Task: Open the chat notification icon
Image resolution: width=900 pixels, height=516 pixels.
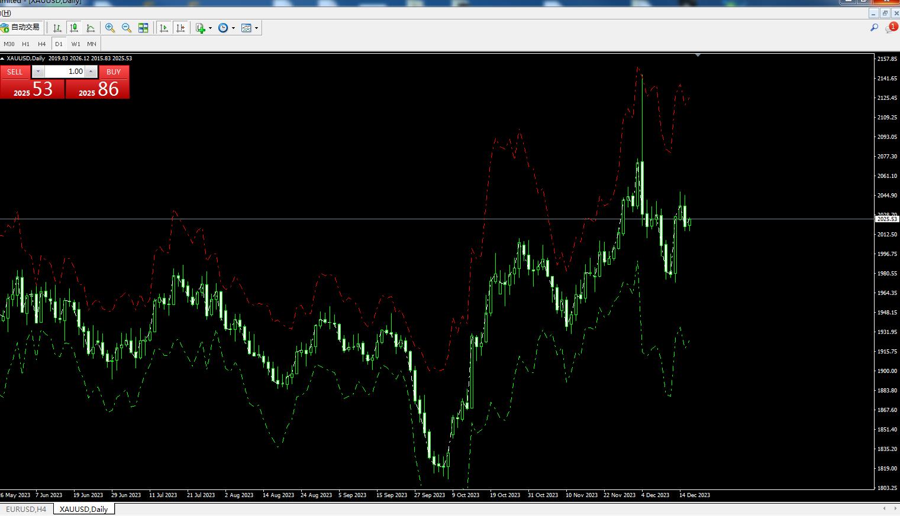Action: 891,28
